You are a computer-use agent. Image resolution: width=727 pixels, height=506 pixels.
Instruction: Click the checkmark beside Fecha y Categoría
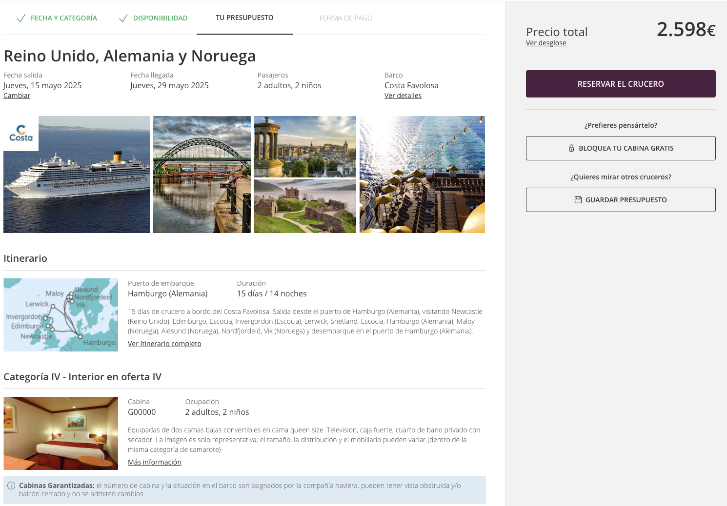(x=21, y=18)
